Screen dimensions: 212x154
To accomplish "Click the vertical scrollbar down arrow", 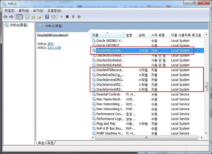I will [206, 133].
